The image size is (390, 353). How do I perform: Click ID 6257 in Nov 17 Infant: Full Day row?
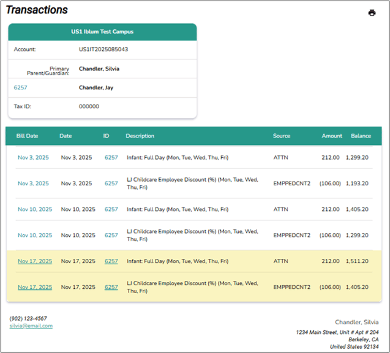point(111,261)
